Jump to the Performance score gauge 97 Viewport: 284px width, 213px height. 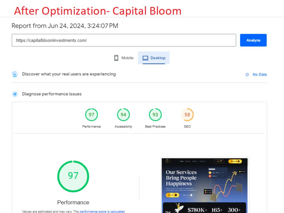pos(91,115)
